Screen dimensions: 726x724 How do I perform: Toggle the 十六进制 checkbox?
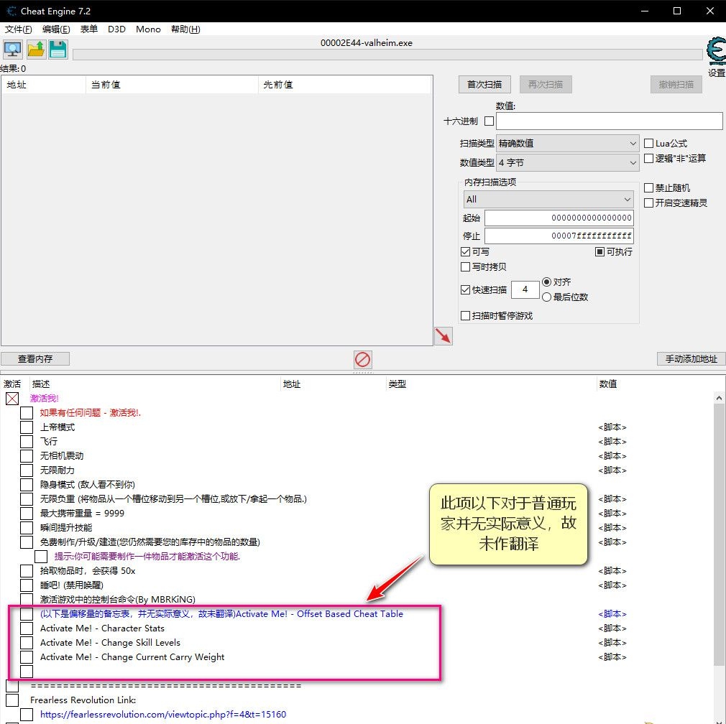[x=489, y=121]
